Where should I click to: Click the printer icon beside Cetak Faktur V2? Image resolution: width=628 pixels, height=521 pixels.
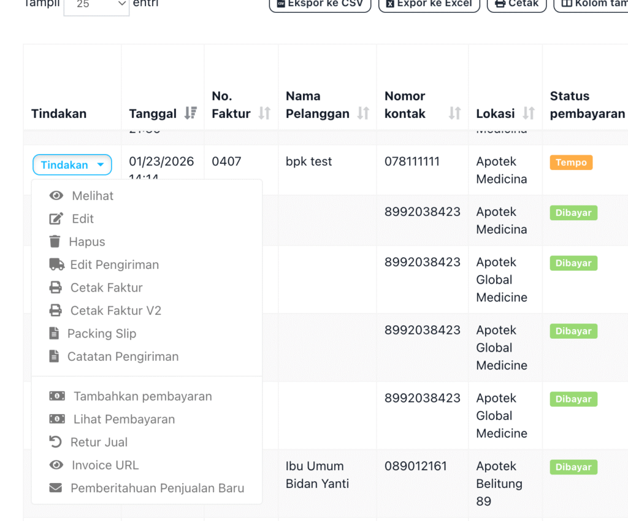[56, 311]
